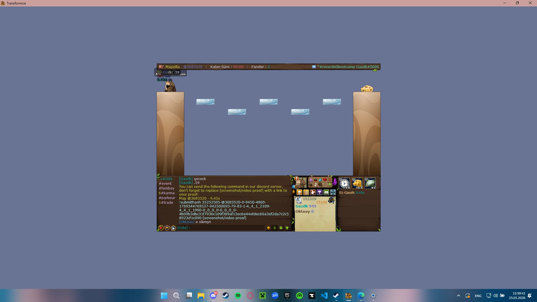Open the Windows Start menu
The height and width of the screenshot is (302, 537).
click(x=164, y=296)
